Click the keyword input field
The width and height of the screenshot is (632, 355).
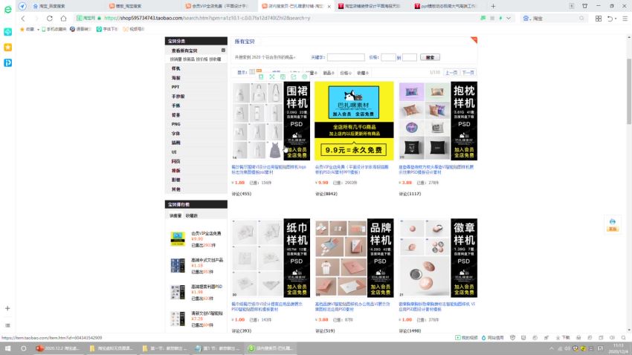tap(346, 57)
